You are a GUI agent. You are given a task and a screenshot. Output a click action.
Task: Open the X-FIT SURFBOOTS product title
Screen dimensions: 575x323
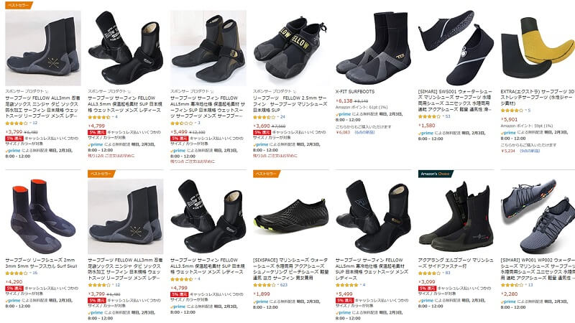coord(355,92)
